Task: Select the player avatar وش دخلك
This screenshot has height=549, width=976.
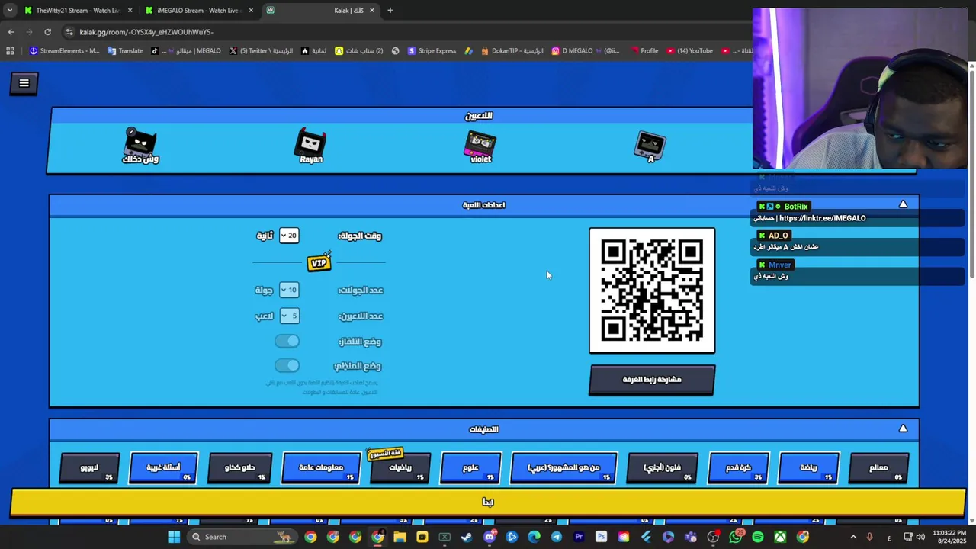Action: [140, 146]
